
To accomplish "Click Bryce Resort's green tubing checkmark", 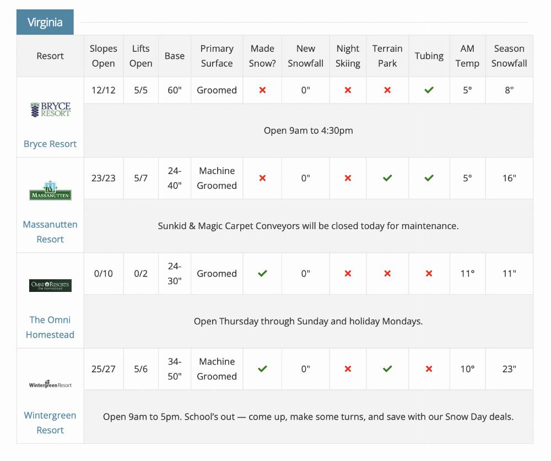I will (429, 90).
